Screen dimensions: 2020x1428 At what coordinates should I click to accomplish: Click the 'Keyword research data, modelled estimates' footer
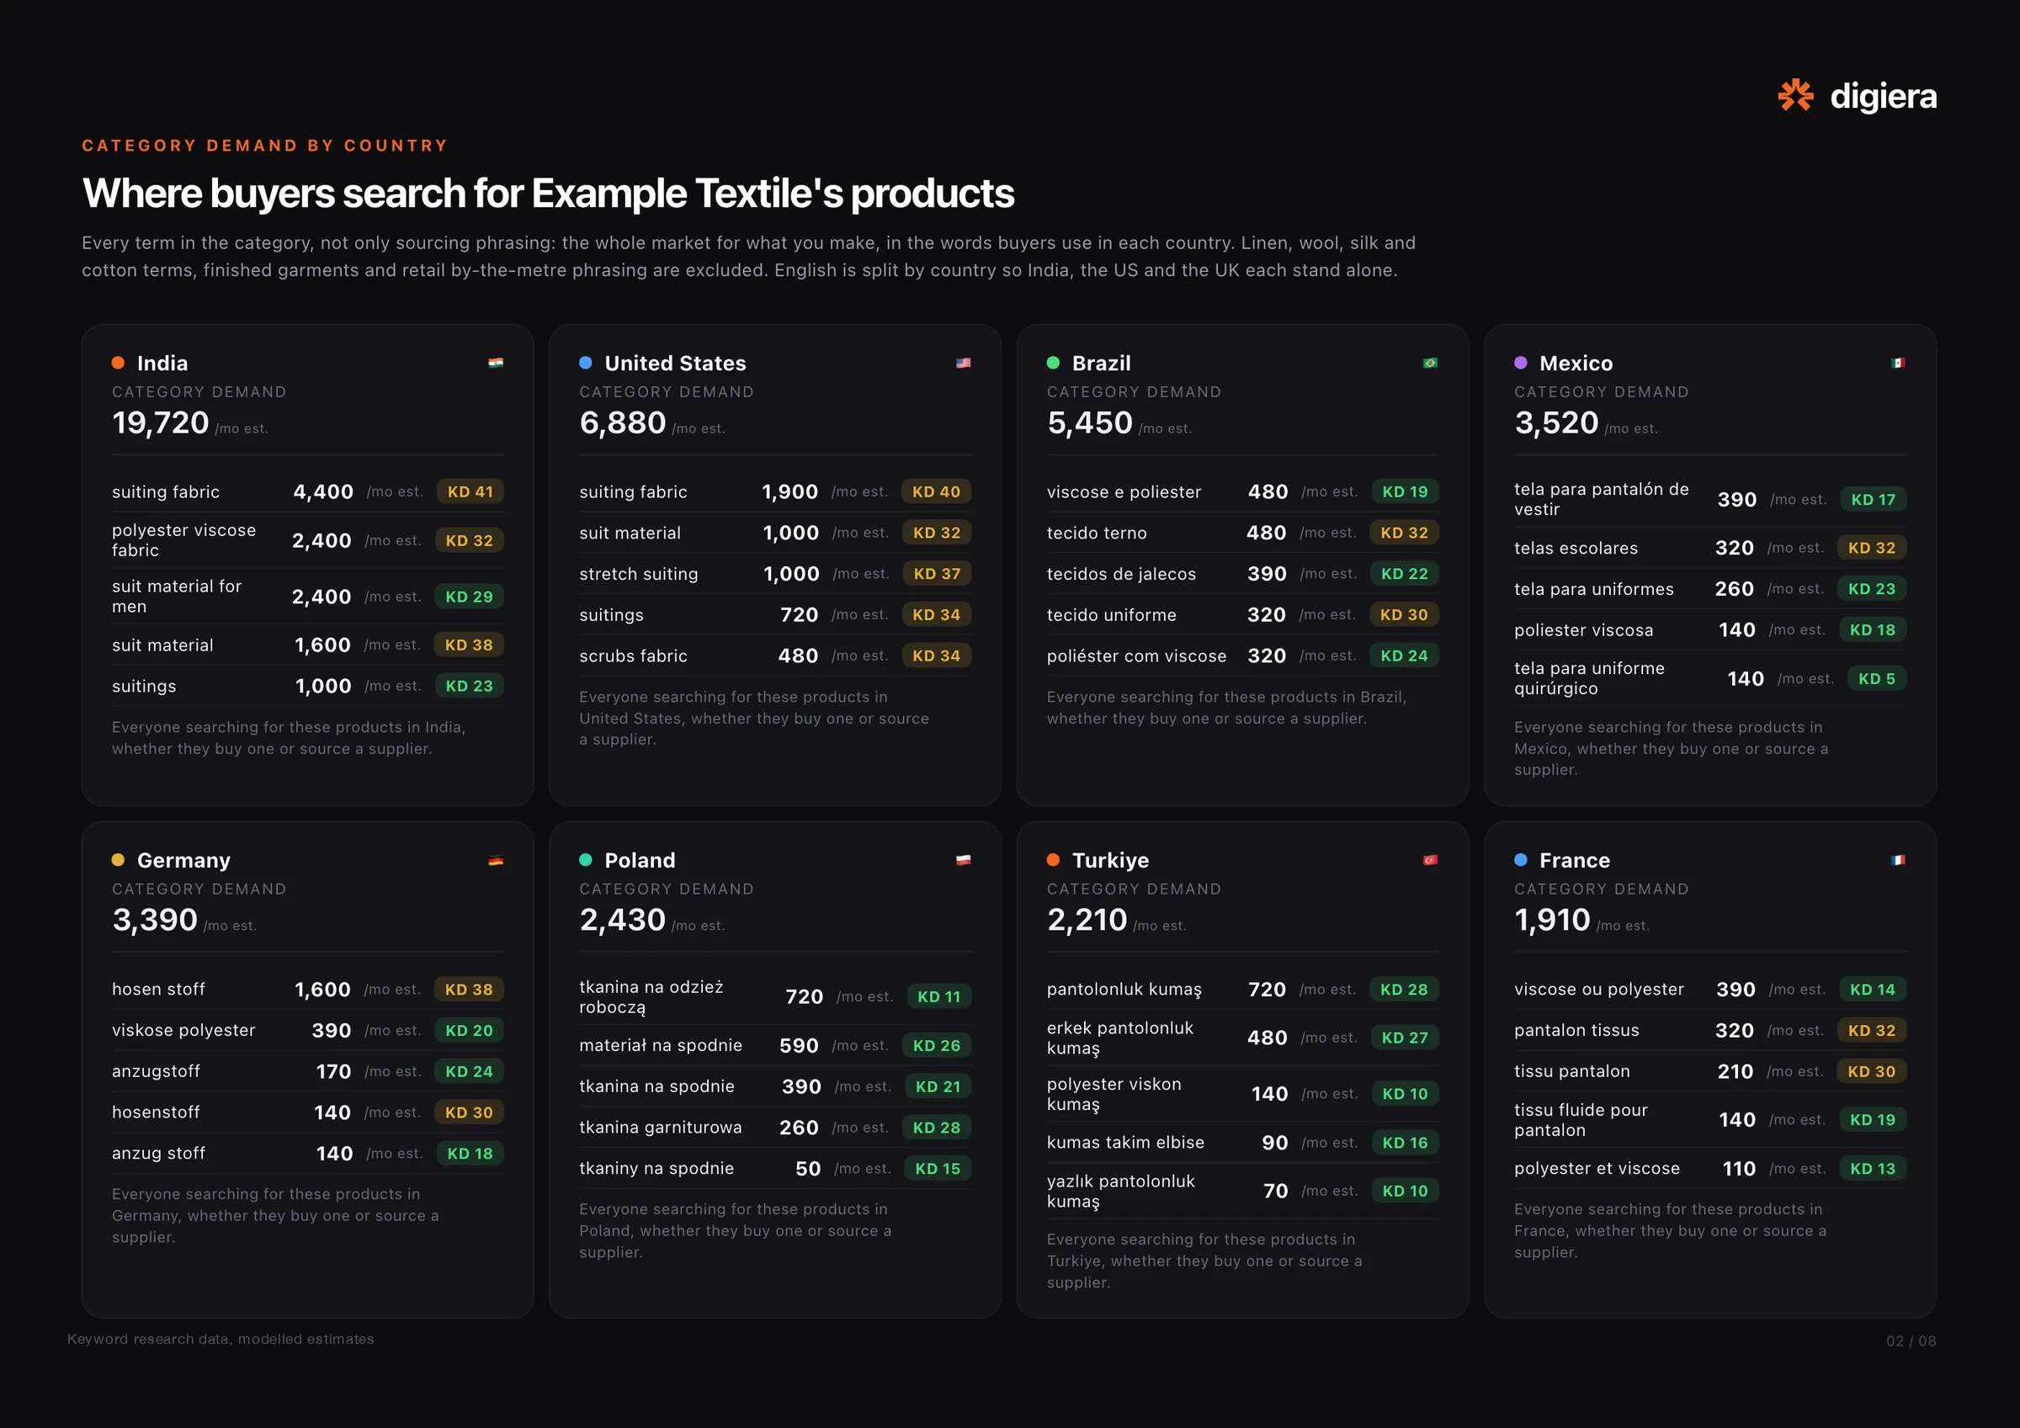(x=221, y=1339)
